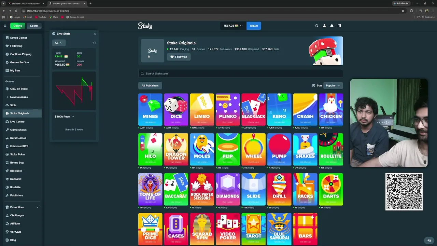Click the search magnifier icon in header
The image size is (437, 246).
tap(317, 26)
